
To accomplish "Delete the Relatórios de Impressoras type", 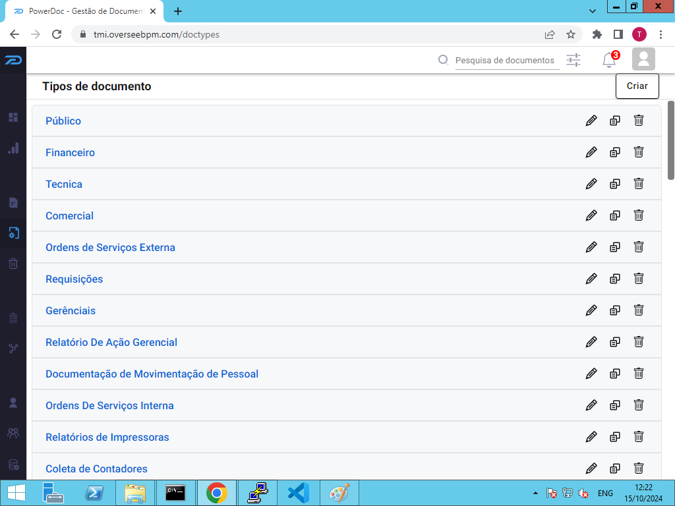I will click(x=638, y=437).
